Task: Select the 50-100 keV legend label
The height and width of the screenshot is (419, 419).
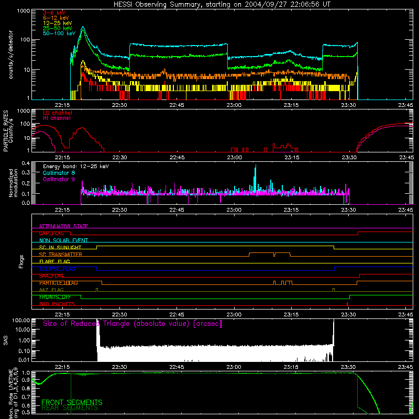Action: (59, 34)
